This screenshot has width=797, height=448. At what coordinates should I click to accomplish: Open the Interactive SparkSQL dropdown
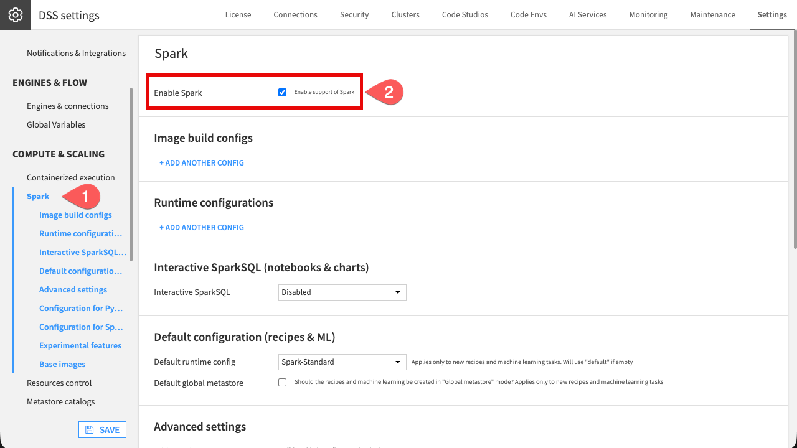pyautogui.click(x=342, y=292)
